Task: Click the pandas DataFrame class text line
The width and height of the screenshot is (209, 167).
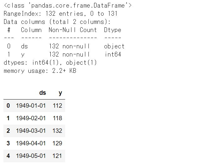Action: pyautogui.click(x=68, y=6)
